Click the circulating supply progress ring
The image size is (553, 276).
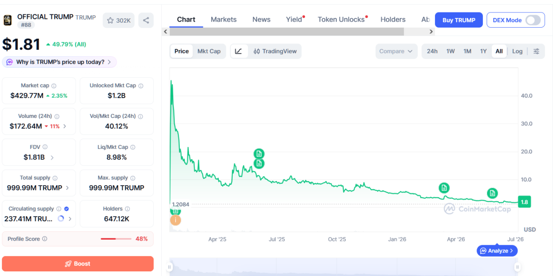tap(61, 219)
